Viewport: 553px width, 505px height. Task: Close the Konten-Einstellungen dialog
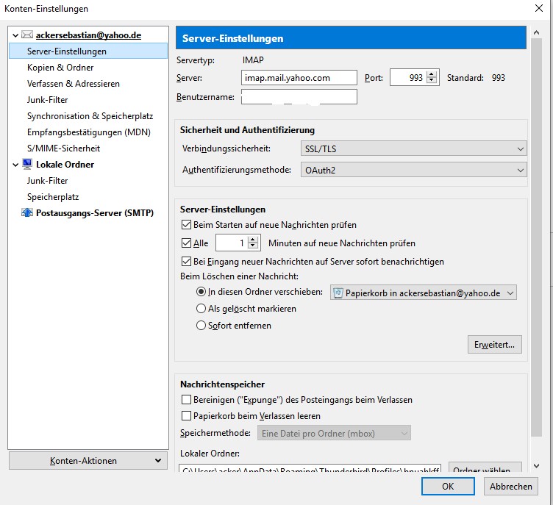tap(539, 8)
